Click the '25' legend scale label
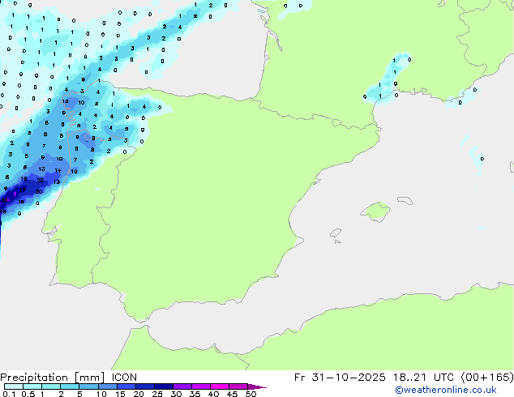 [x=157, y=394]
